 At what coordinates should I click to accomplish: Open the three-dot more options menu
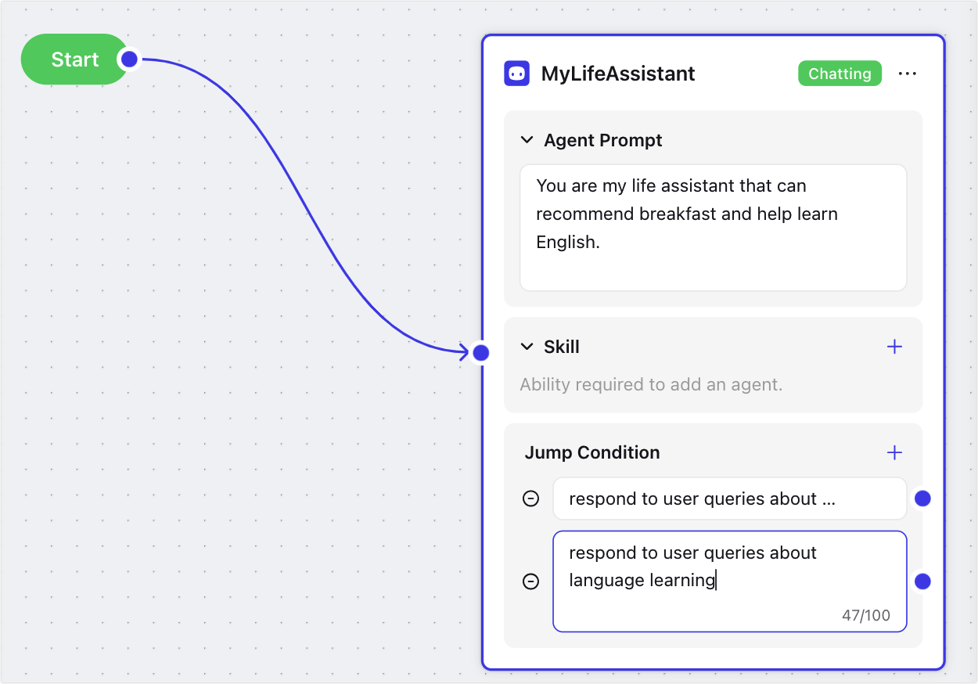tap(907, 74)
